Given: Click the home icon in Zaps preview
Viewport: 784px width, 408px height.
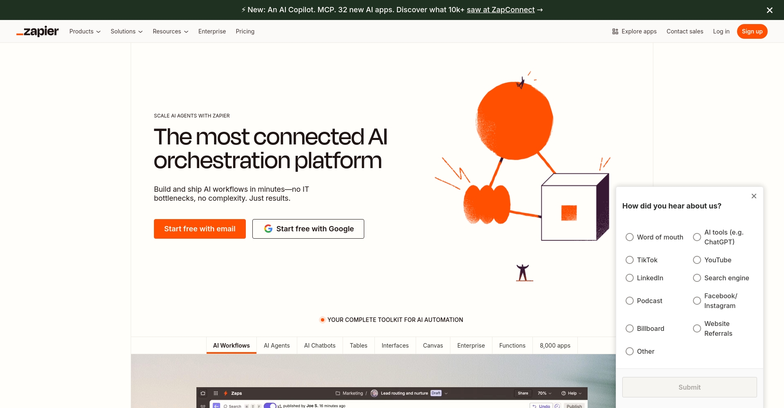Looking at the screenshot, I should tap(203, 393).
